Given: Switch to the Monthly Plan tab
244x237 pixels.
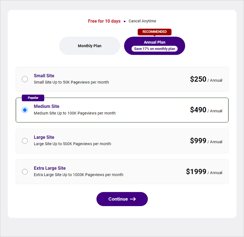Looking at the screenshot, I should click(x=89, y=46).
